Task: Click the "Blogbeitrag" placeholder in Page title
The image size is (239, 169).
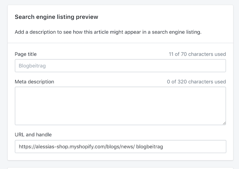Action: (32, 66)
